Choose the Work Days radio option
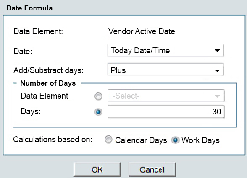247x179 pixels. [x=176, y=140]
